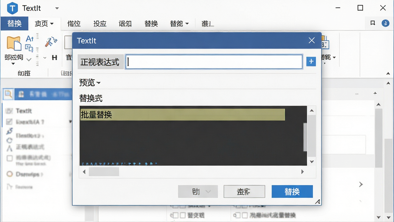Expand the small arrow at checked row's end

point(70,122)
